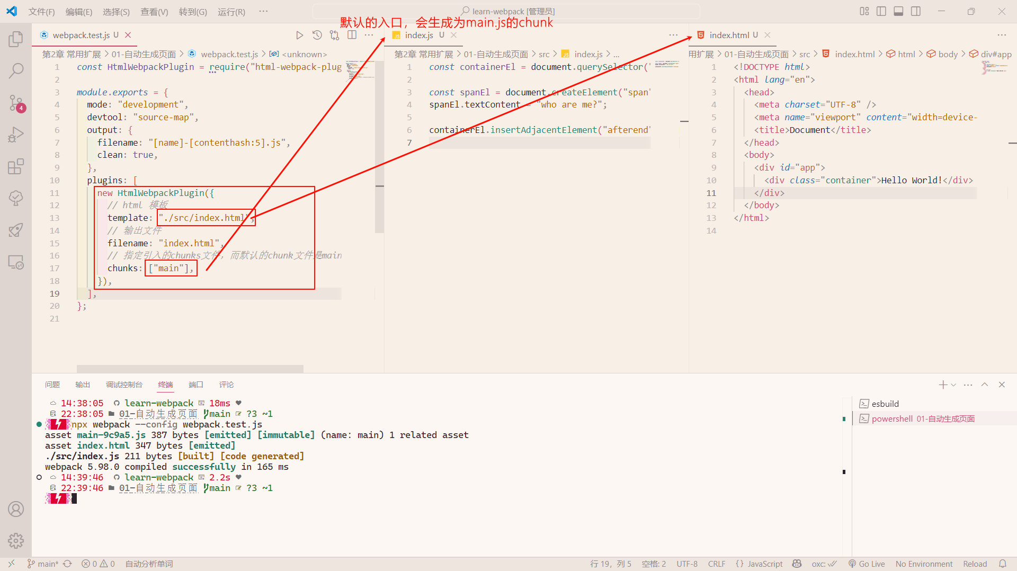This screenshot has width=1017, height=571.
Task: Open the Accounts menu icon
Action: (16, 509)
